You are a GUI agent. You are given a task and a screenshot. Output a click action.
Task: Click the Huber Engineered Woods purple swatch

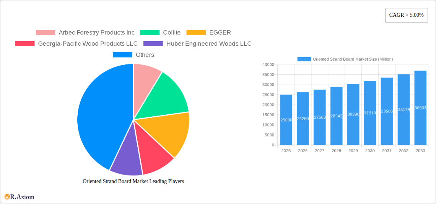coord(153,44)
